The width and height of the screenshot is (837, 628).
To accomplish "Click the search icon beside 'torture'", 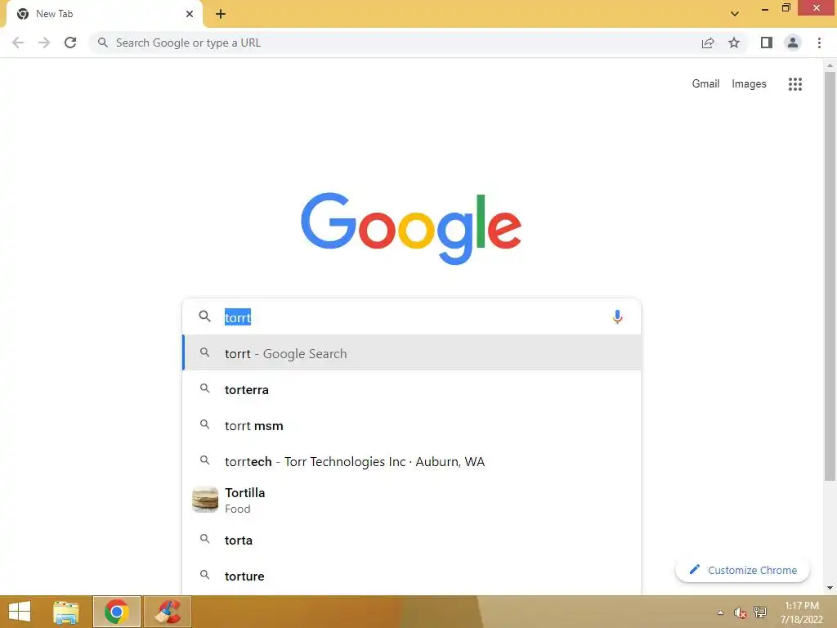I will click(x=204, y=575).
